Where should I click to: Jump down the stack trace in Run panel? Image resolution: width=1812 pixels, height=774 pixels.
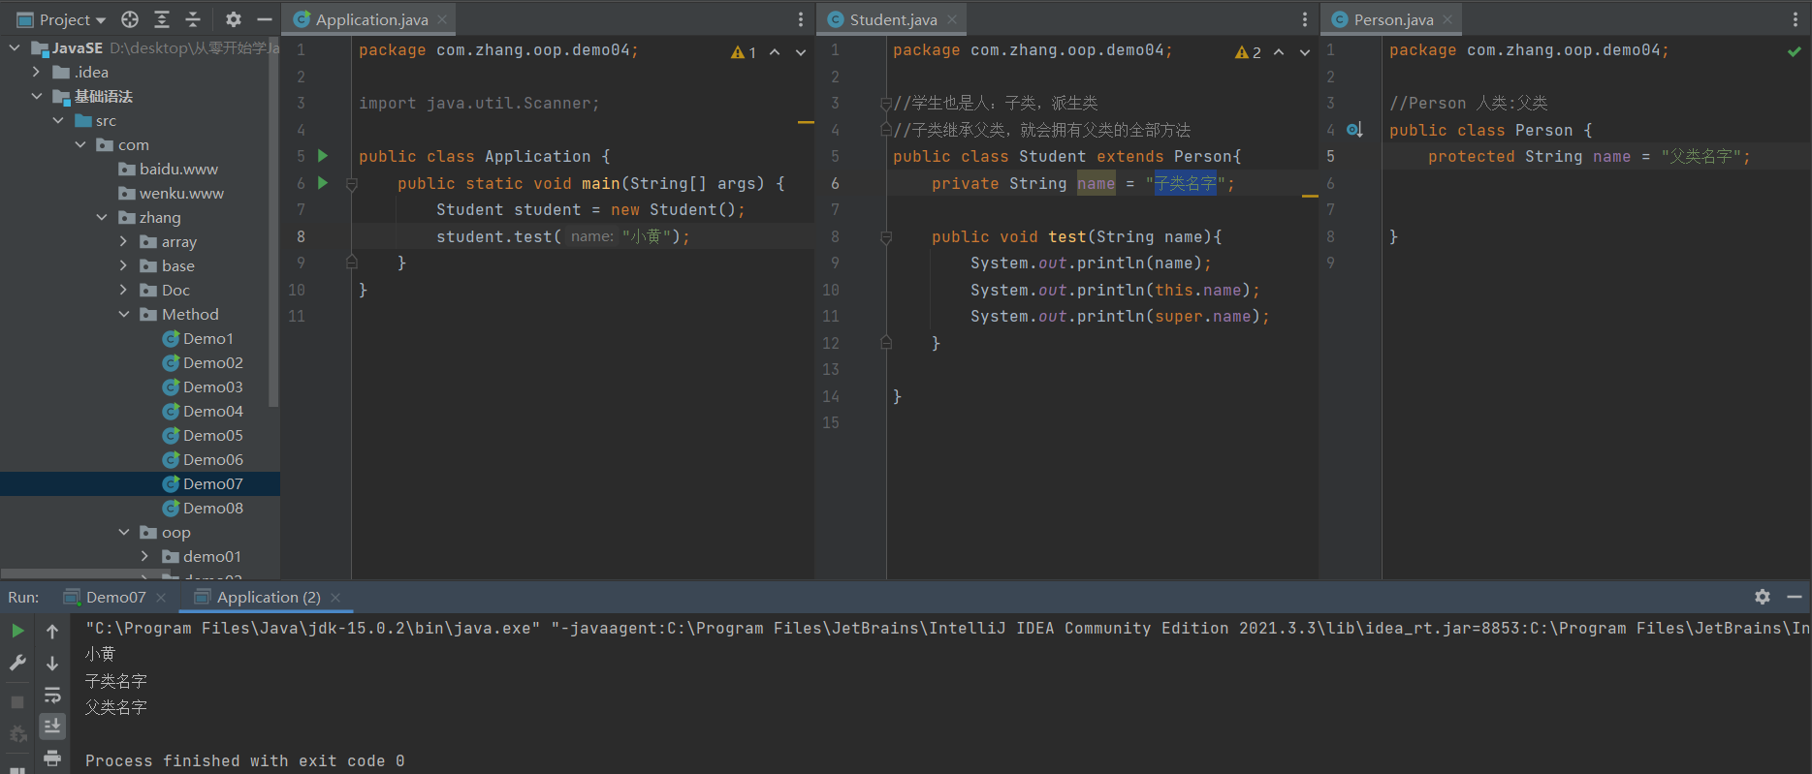pos(52,663)
